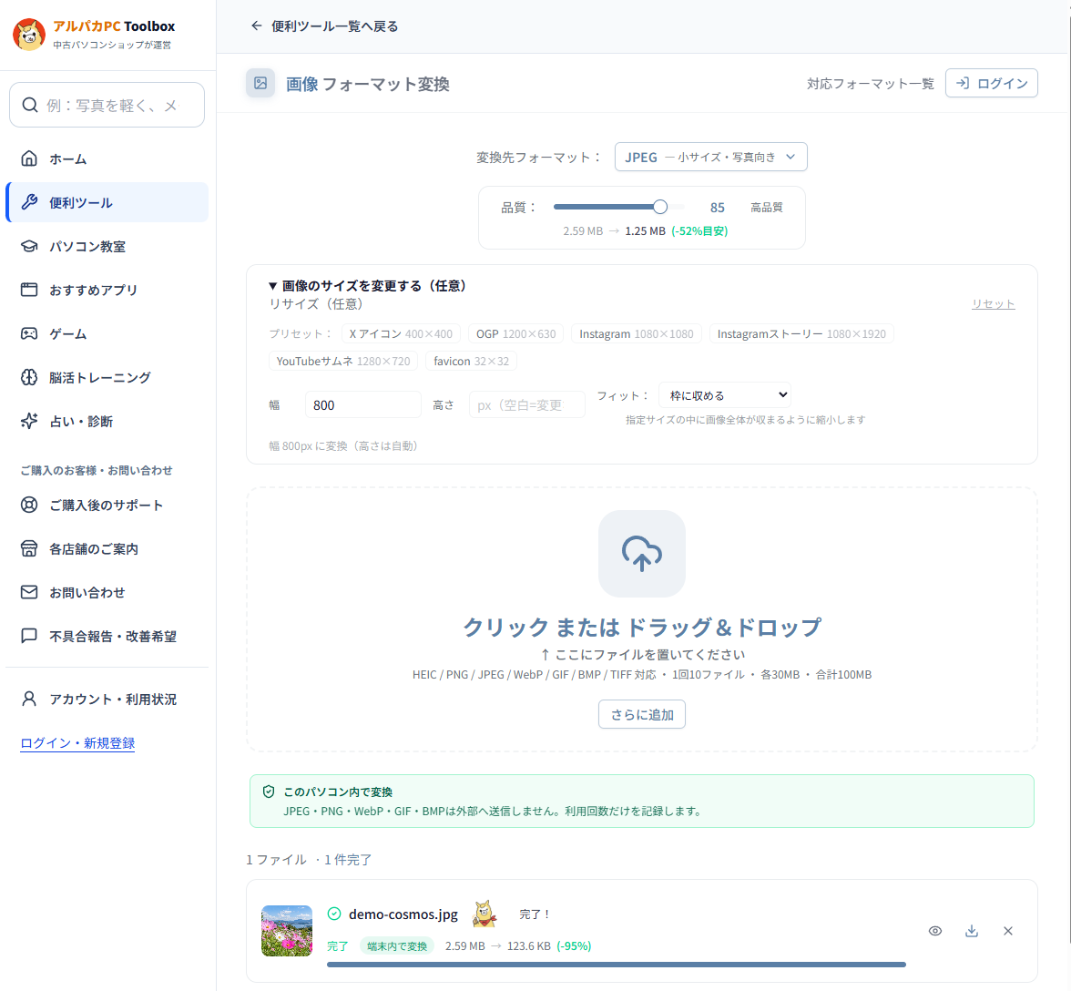Viewport: 1071px width, 991px height.
Task: Click the demo-cosmos.jpg file name
Action: [x=403, y=914]
